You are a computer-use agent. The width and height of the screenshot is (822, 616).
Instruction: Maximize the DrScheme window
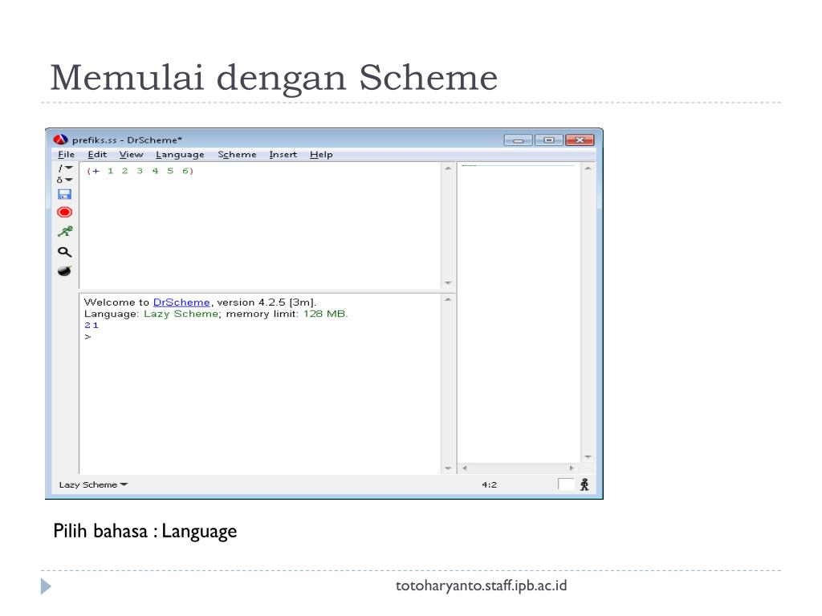(549, 140)
